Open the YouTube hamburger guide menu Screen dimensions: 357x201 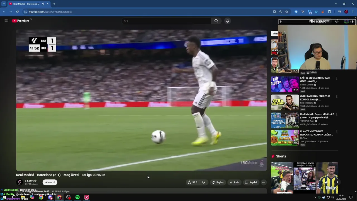tap(6, 21)
